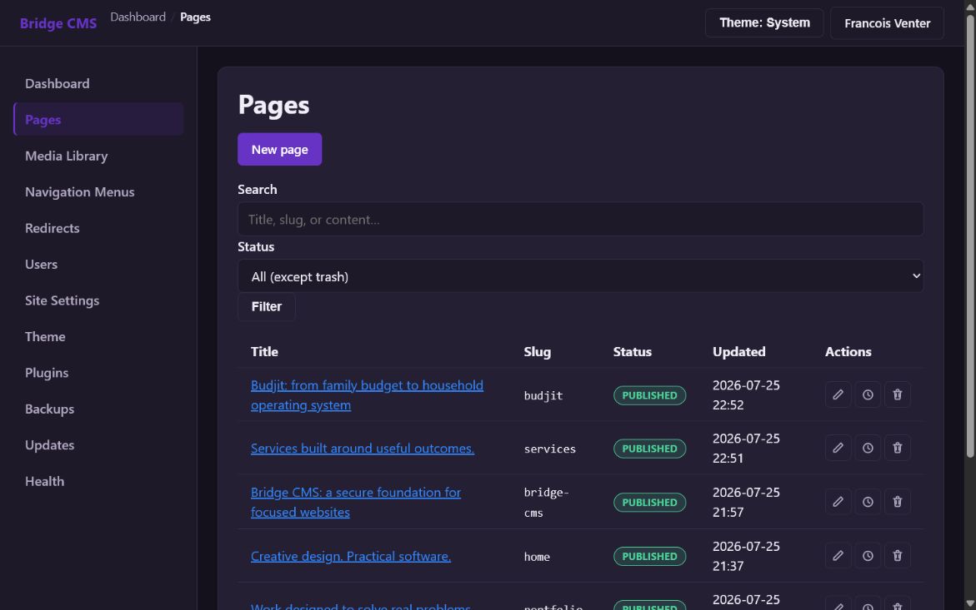Open Updates in the sidebar
This screenshot has height=610, width=976.
coord(98,444)
